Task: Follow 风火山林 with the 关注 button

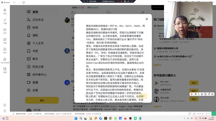Action: point(194,99)
